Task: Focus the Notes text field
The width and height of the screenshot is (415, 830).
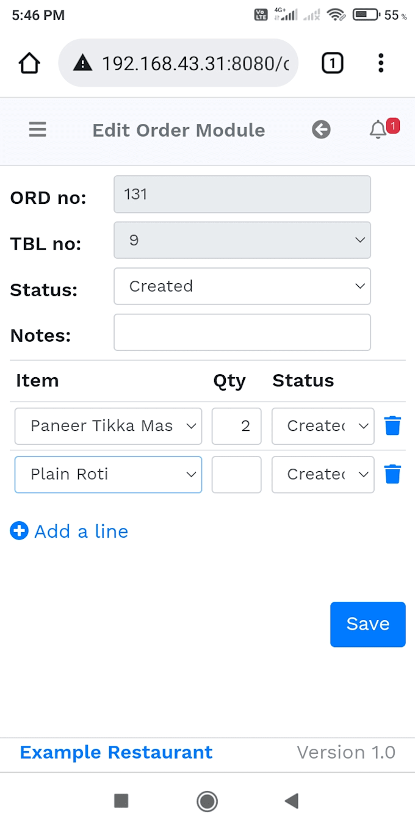Action: click(x=242, y=332)
